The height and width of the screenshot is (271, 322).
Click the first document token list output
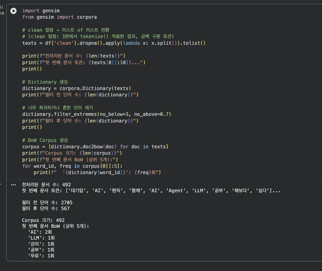pyautogui.click(x=151, y=190)
